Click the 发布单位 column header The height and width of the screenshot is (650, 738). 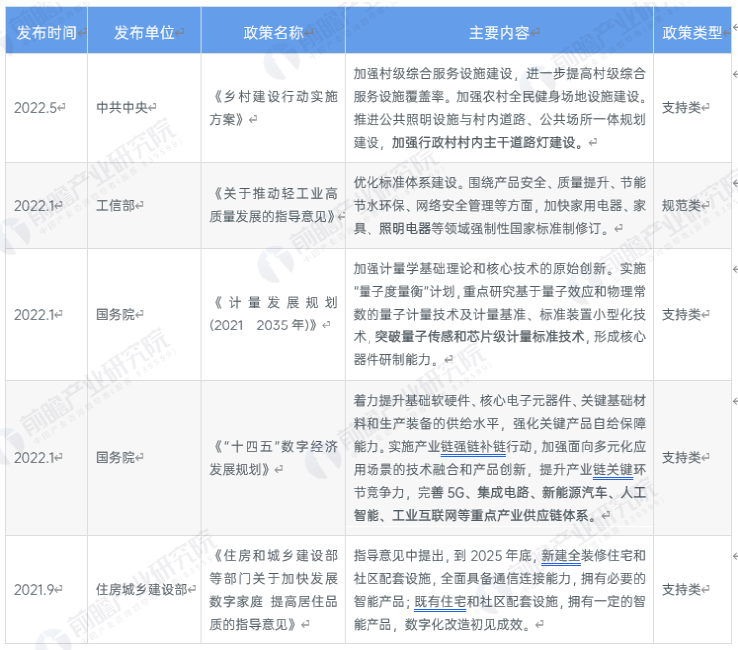(143, 32)
